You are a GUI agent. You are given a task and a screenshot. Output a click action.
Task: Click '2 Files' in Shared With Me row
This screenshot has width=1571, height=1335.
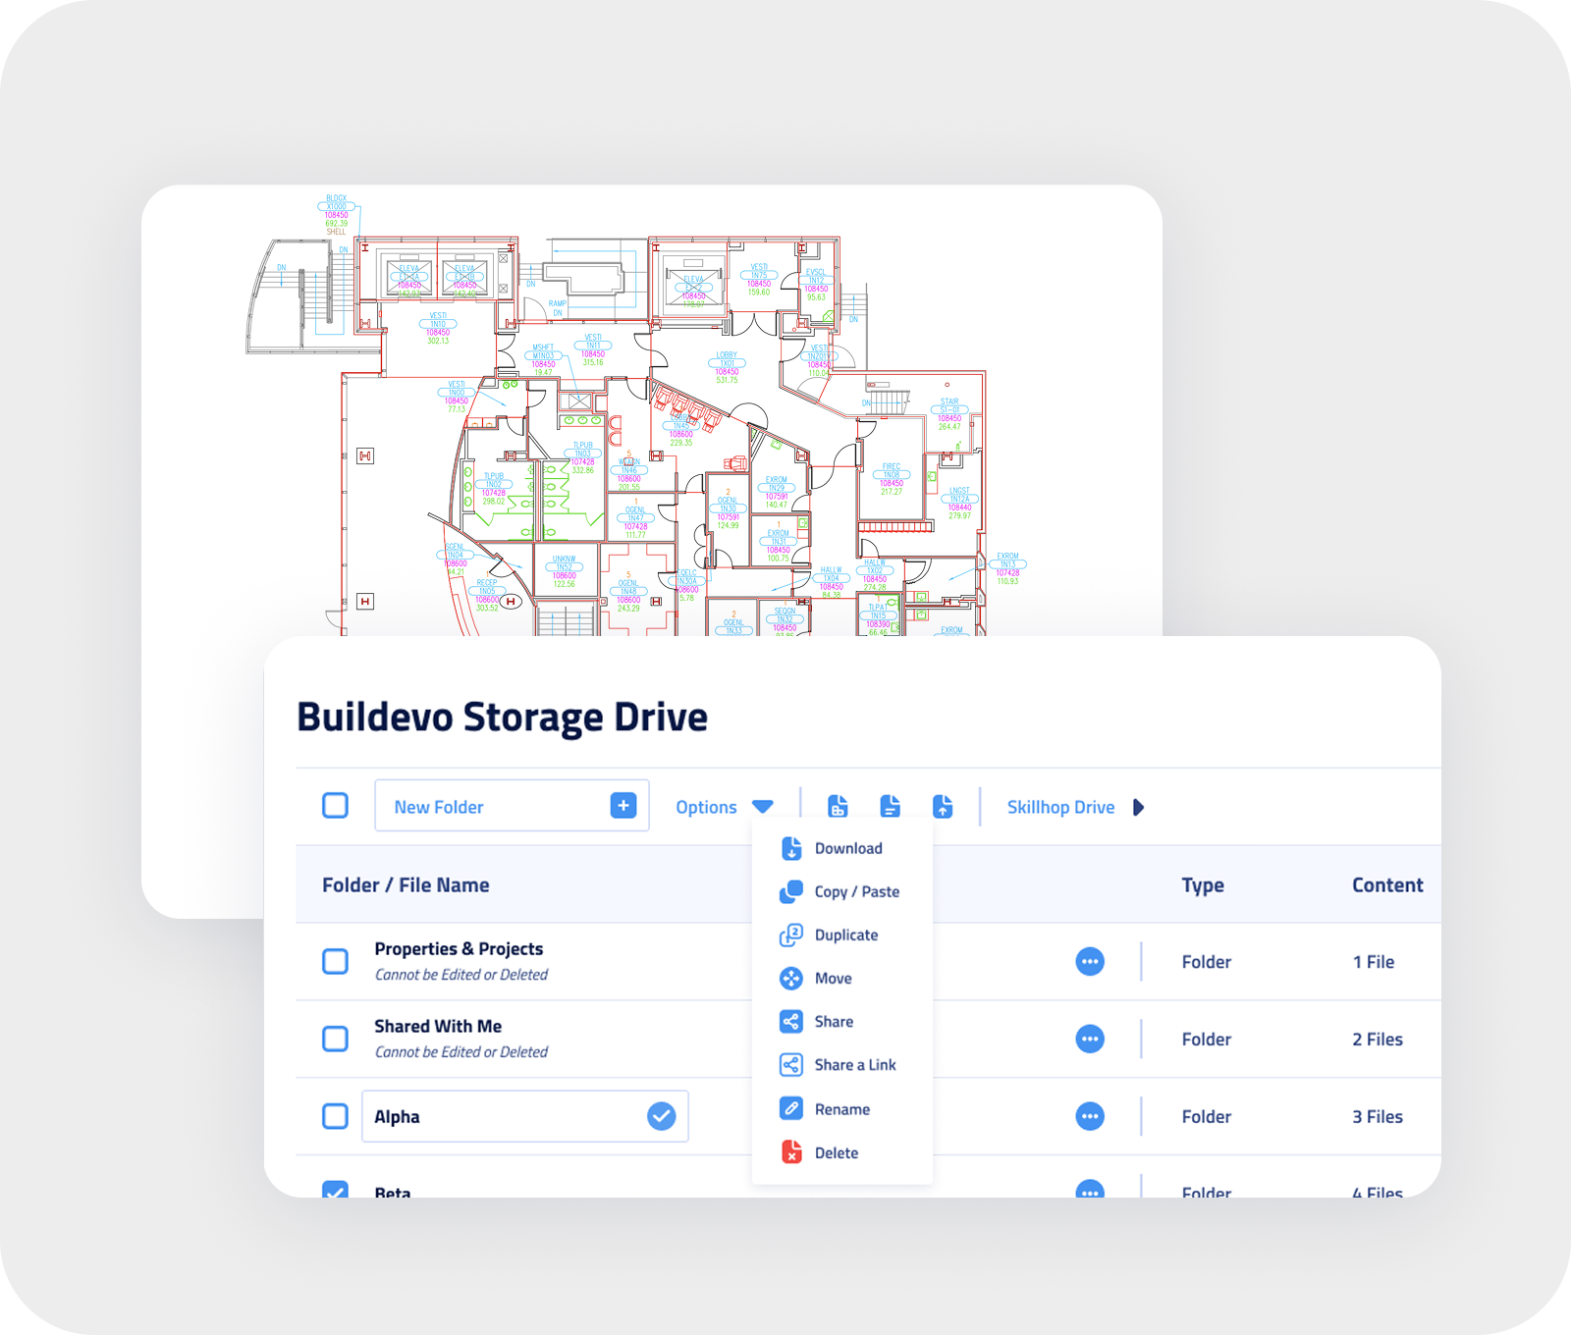pos(1378,1039)
